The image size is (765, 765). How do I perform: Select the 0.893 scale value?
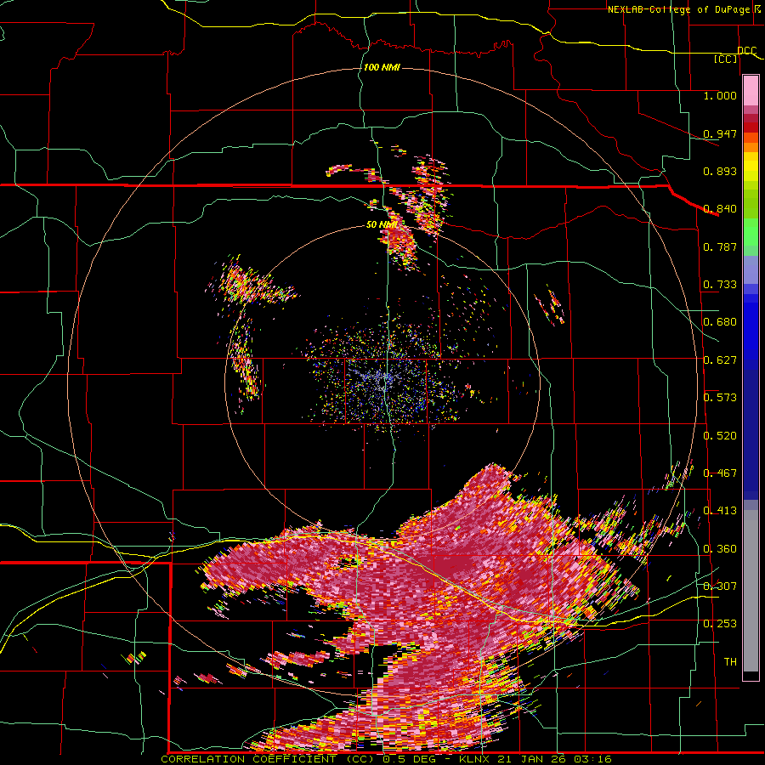pyautogui.click(x=720, y=171)
